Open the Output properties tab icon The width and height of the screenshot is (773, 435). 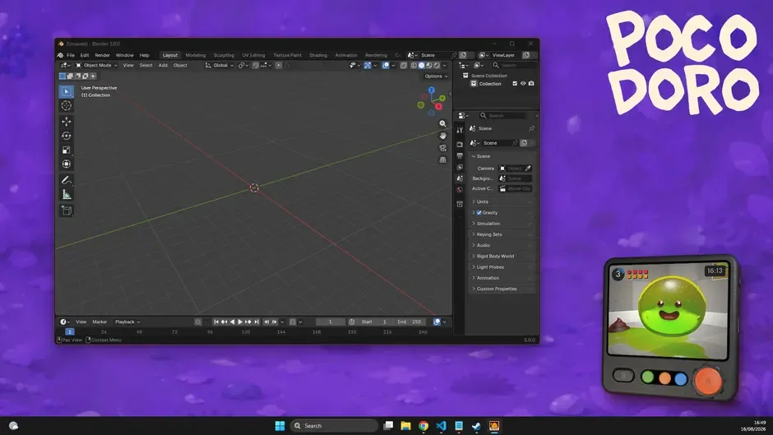coord(460,155)
